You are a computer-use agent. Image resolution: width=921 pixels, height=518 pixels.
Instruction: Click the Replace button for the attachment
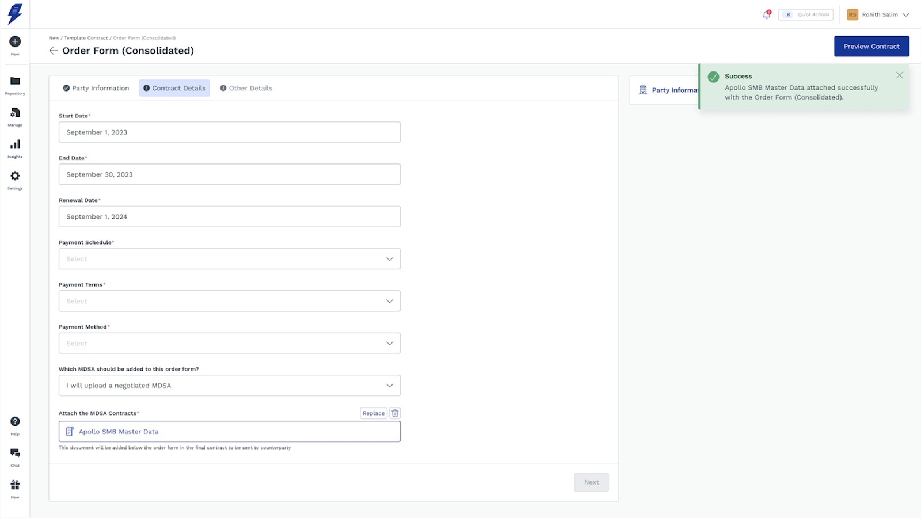(374, 413)
